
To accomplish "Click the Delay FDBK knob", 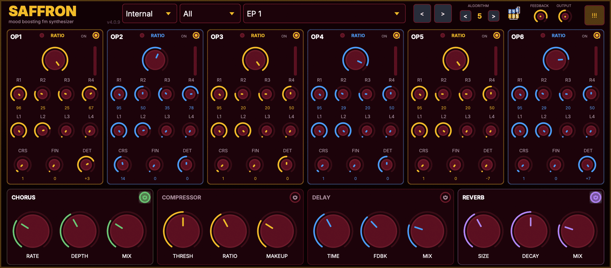I will click(x=380, y=231).
